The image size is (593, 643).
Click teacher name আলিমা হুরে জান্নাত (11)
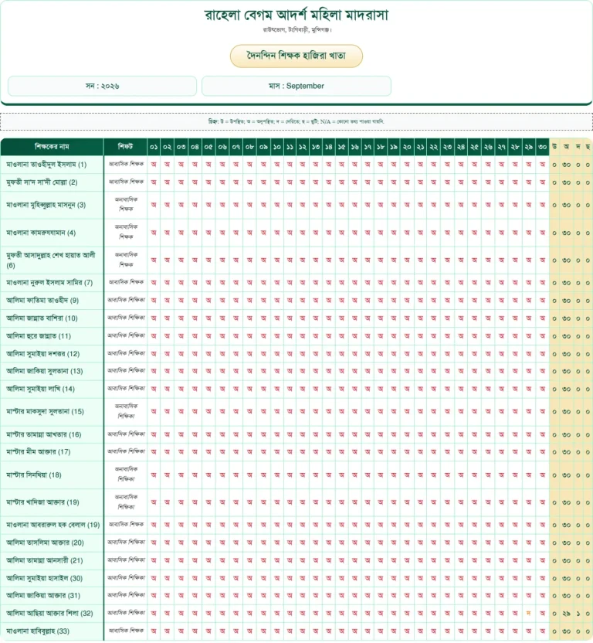39,336
